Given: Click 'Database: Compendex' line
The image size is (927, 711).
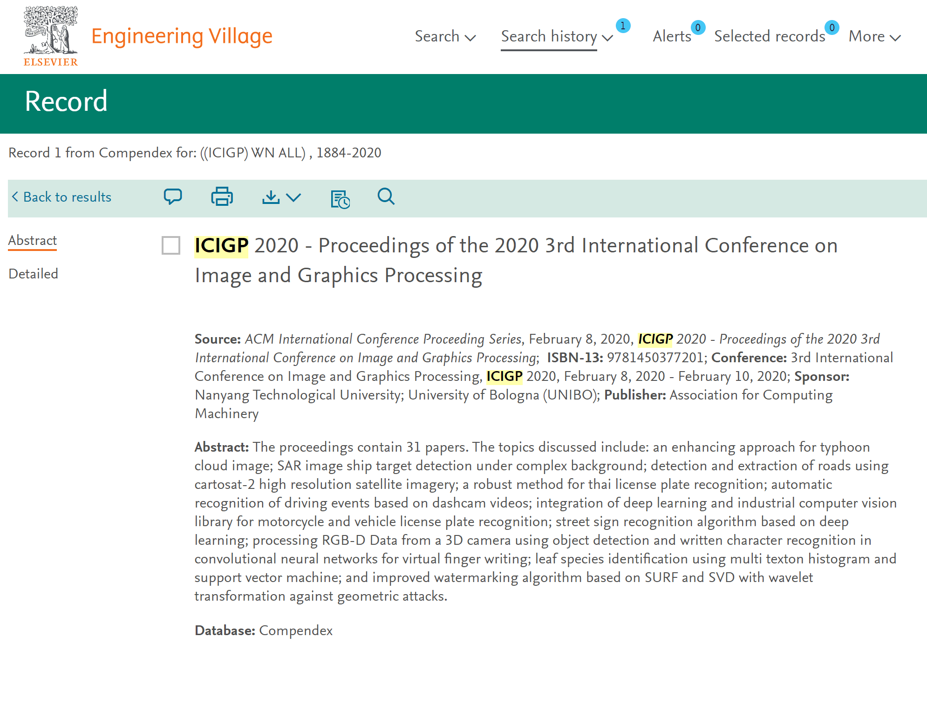Looking at the screenshot, I should (264, 630).
